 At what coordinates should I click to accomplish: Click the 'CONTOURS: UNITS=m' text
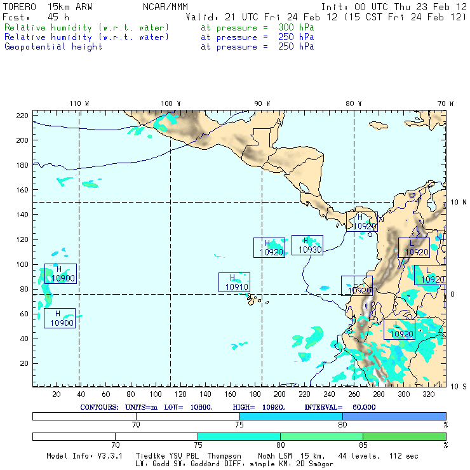[119, 407]
